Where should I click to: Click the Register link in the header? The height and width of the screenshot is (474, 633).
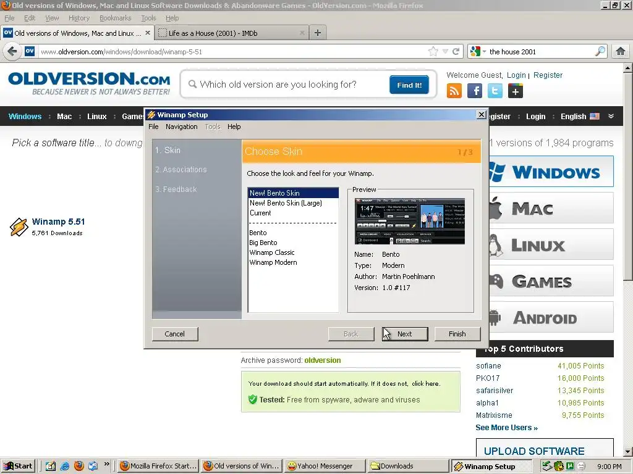click(548, 75)
